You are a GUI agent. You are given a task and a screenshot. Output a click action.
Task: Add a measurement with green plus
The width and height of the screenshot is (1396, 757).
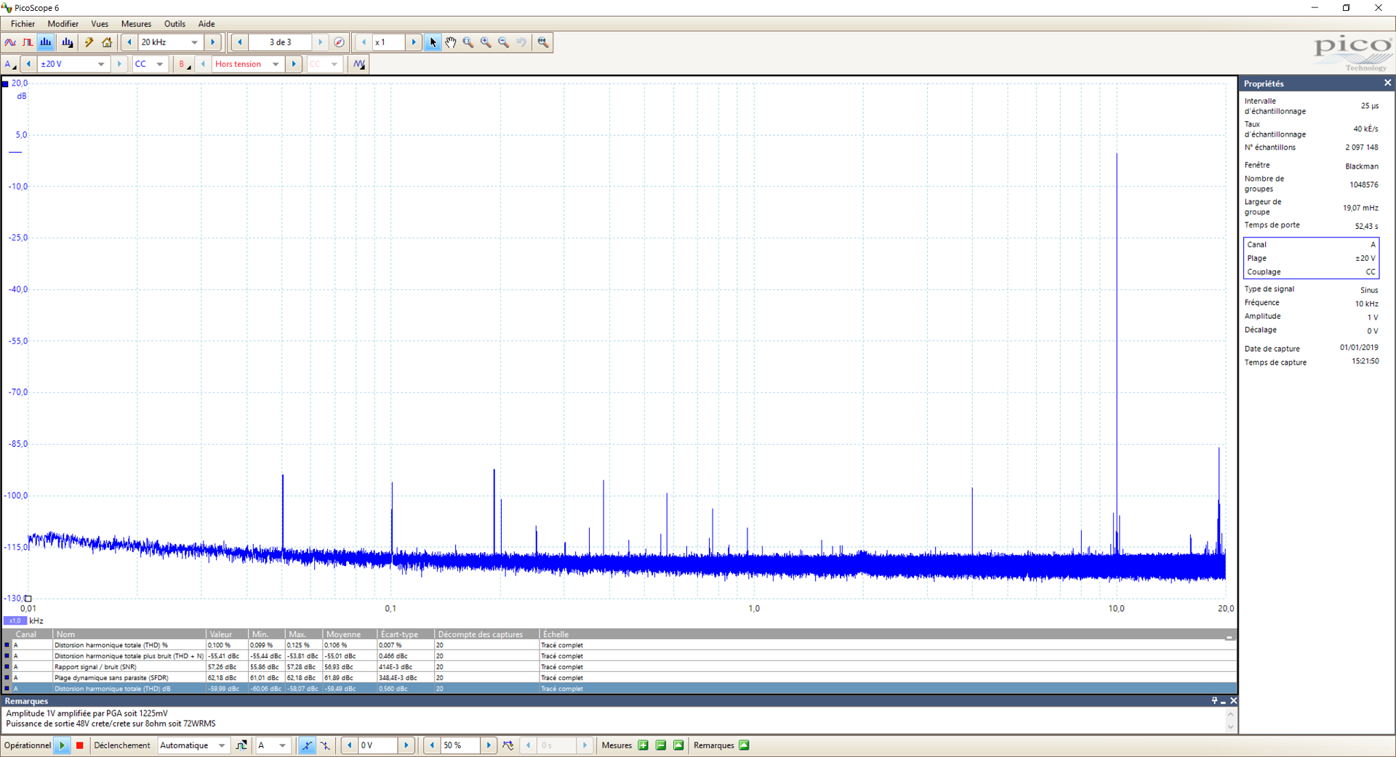(x=643, y=745)
